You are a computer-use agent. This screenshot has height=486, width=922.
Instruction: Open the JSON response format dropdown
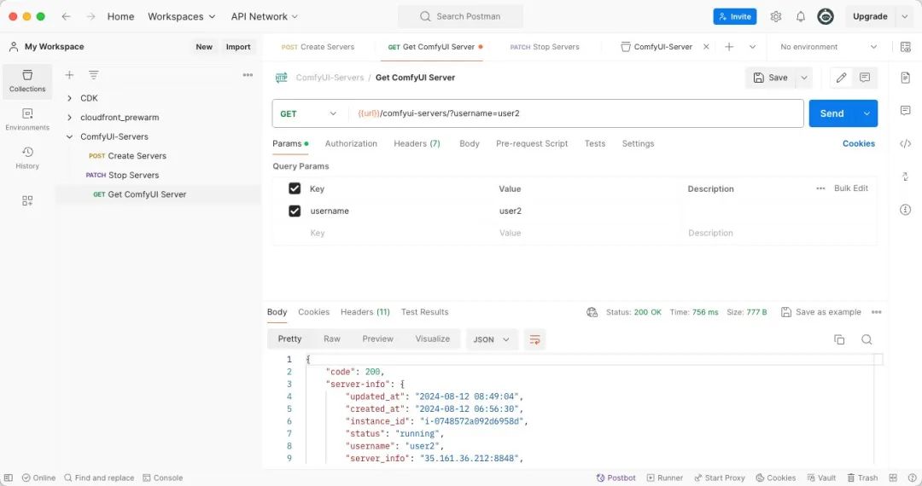[x=491, y=339]
